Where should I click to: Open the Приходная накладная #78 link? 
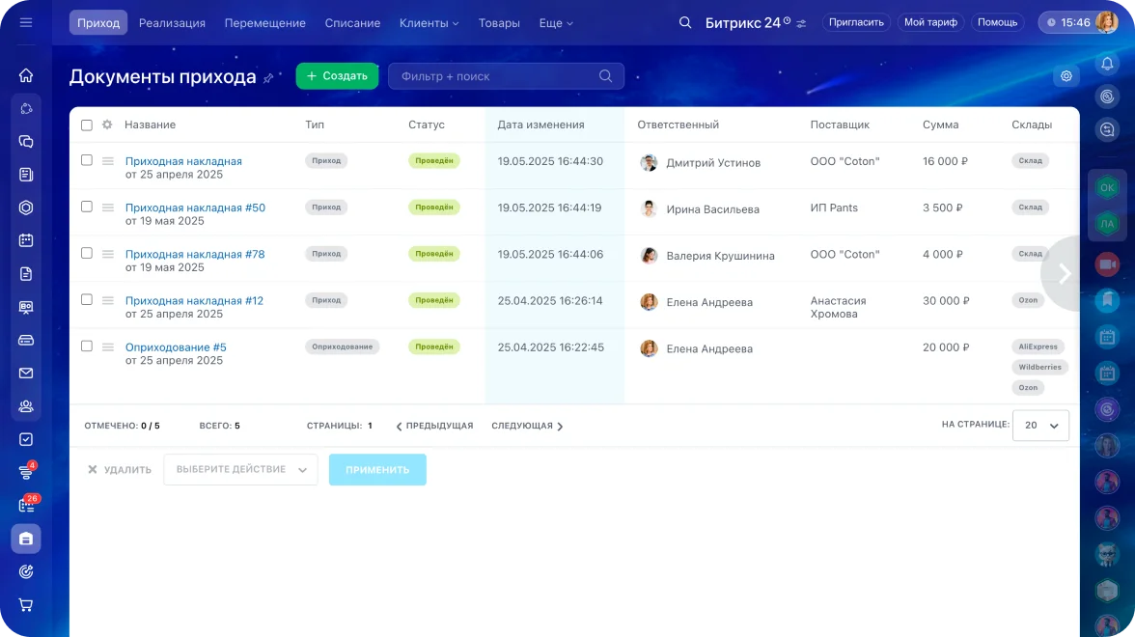point(195,254)
